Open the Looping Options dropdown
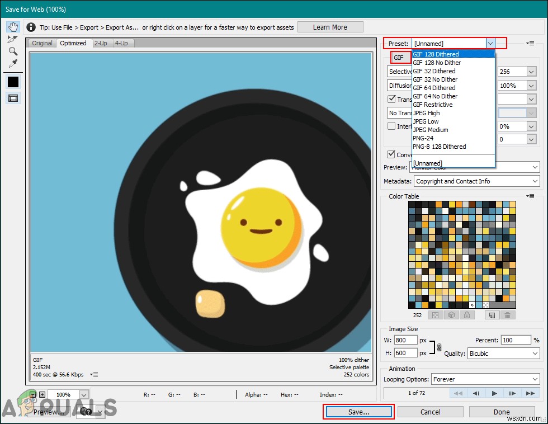548x424 pixels. (x=485, y=379)
